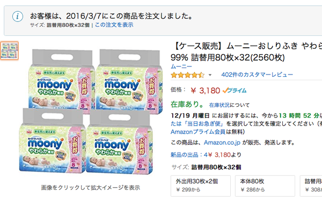The width and height of the screenshot is (322, 200).
Task: Open 402件のカスタマーレビュー link
Action: [x=257, y=75]
